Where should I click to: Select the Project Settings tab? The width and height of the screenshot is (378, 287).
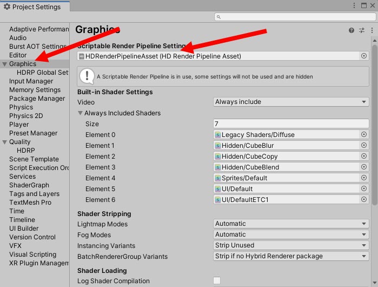click(x=35, y=6)
